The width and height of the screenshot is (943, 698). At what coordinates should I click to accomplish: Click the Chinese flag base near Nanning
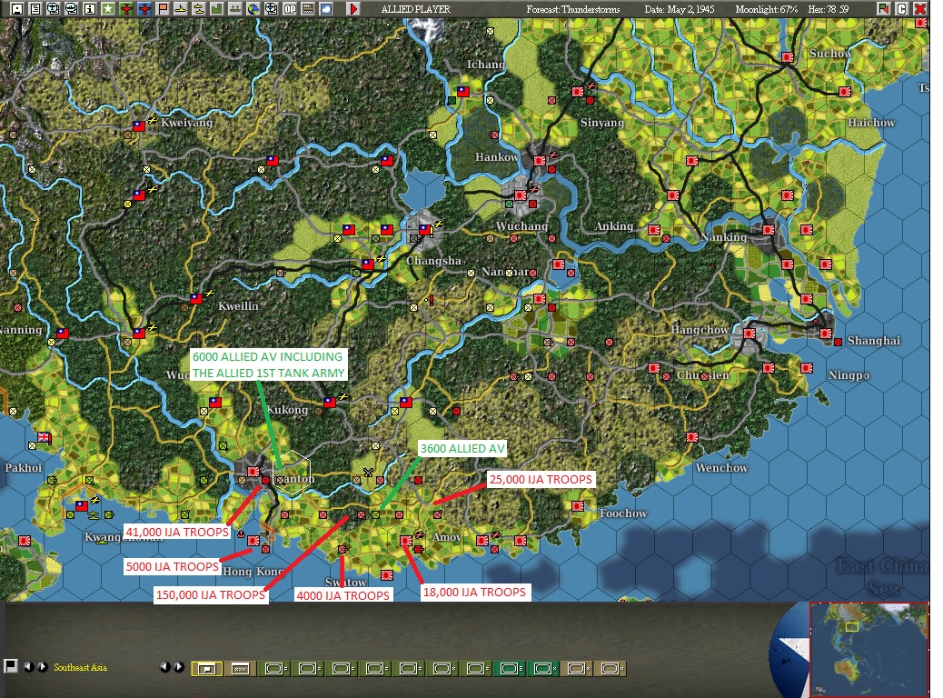click(x=63, y=333)
